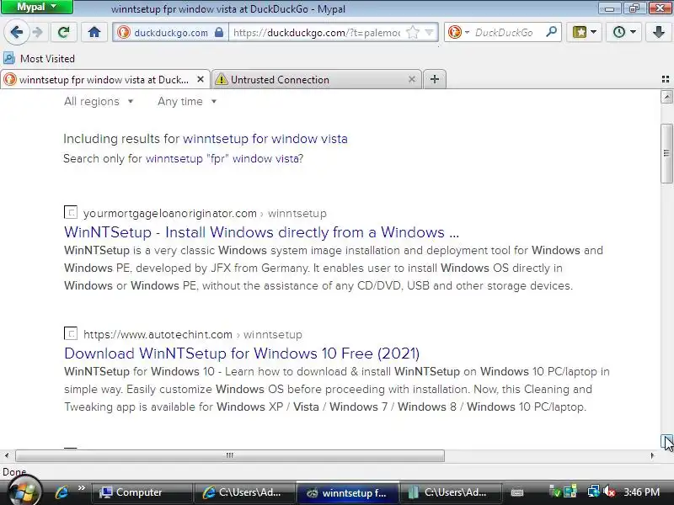Open the tab groups grid icon
The height and width of the screenshot is (505, 674).
click(x=666, y=79)
